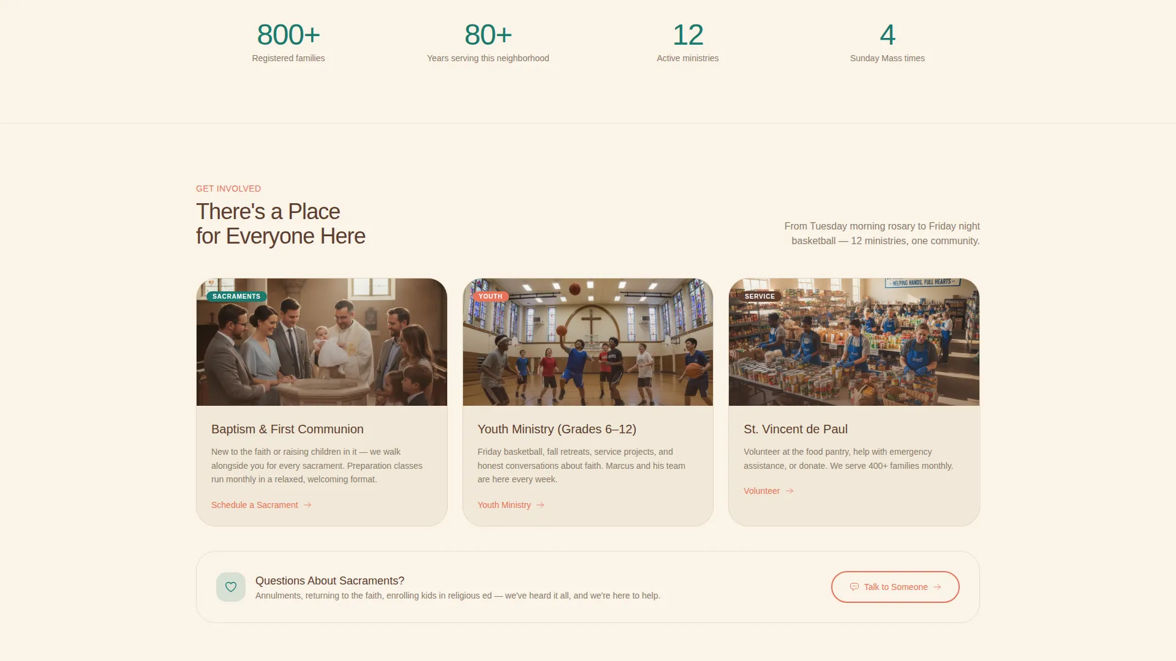1176x661 pixels.
Task: Click the arrow icon after Volunteer link
Action: [790, 491]
